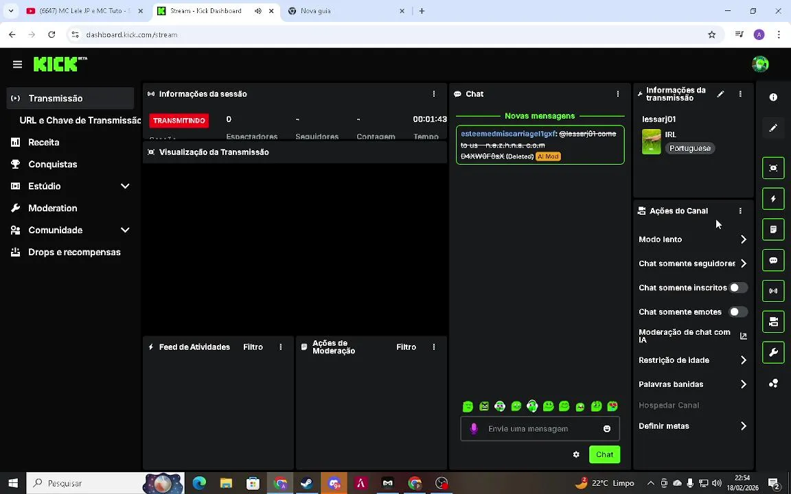The image size is (791, 494).
Task: Select the last emote with heart eyes
Action: click(x=612, y=405)
